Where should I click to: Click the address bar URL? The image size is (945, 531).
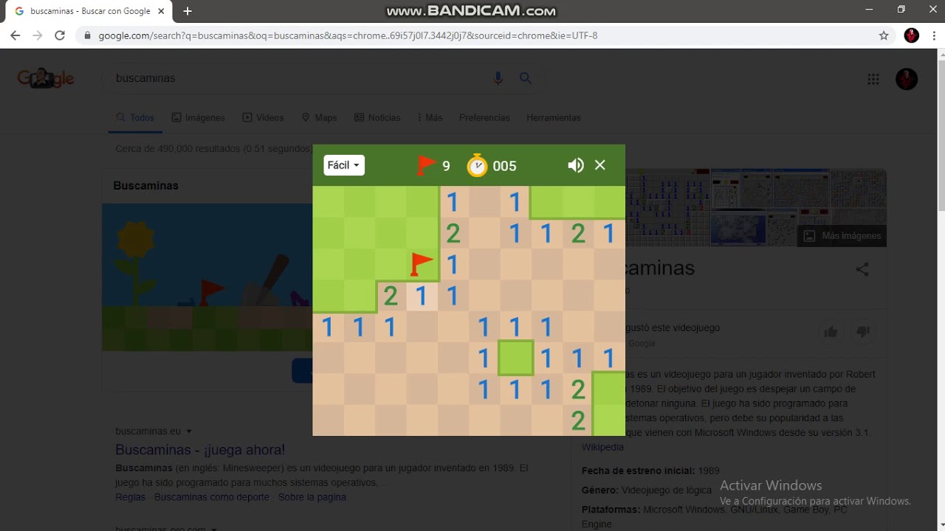tap(348, 35)
